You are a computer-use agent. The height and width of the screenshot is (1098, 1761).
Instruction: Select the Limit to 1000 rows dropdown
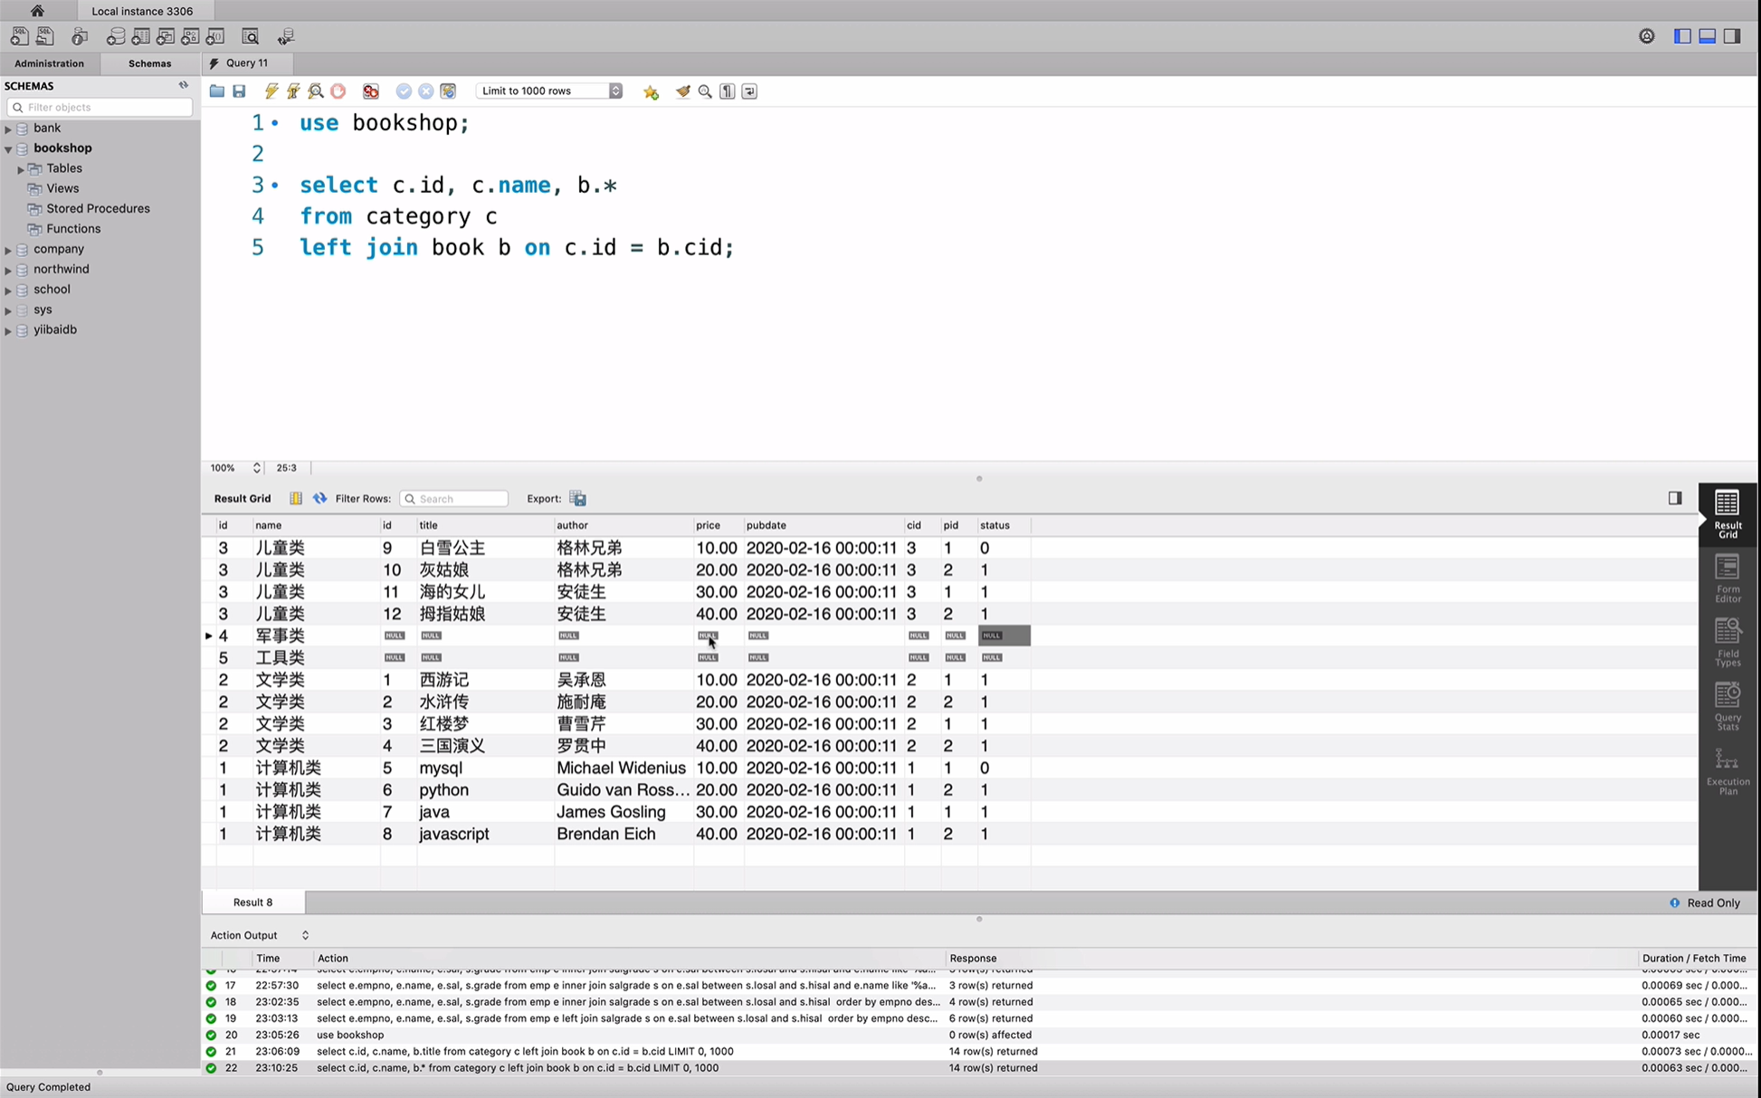(550, 90)
